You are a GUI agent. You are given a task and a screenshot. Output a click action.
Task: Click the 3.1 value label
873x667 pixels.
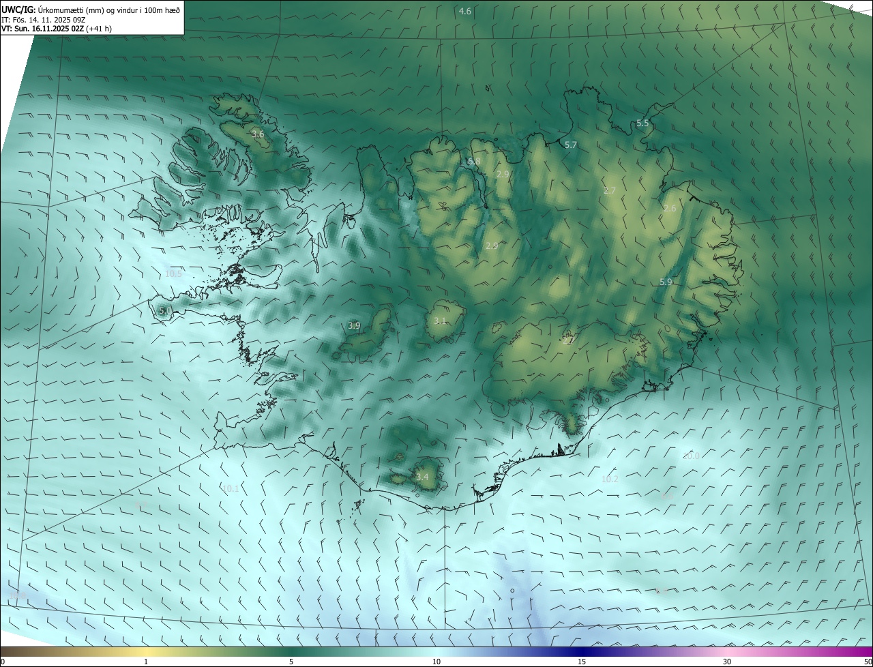(440, 320)
